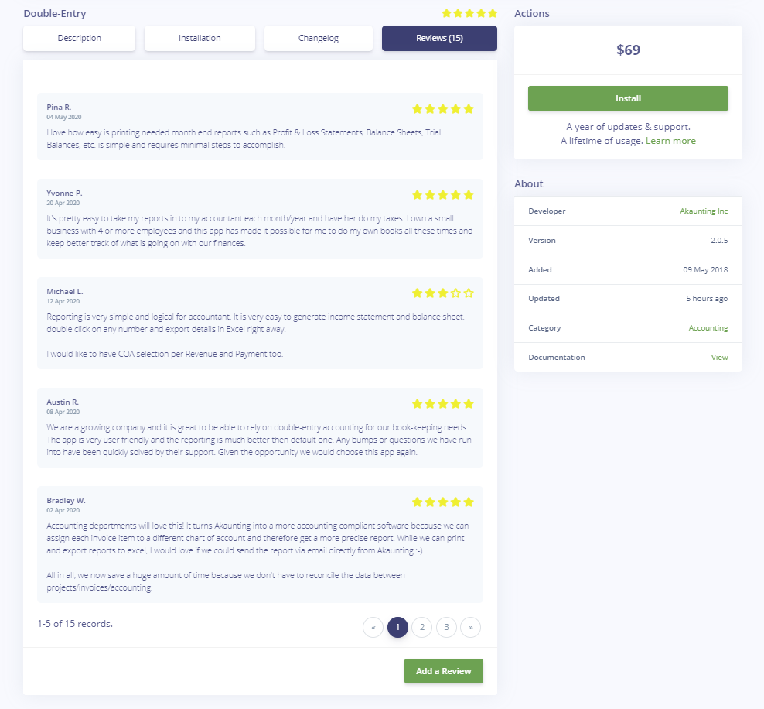The height and width of the screenshot is (709, 764).
Task: Click the overall five-star rating beside Double-Entry
Action: tap(469, 13)
